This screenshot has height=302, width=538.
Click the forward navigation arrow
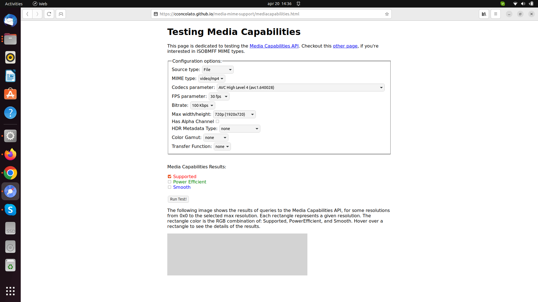tap(37, 14)
